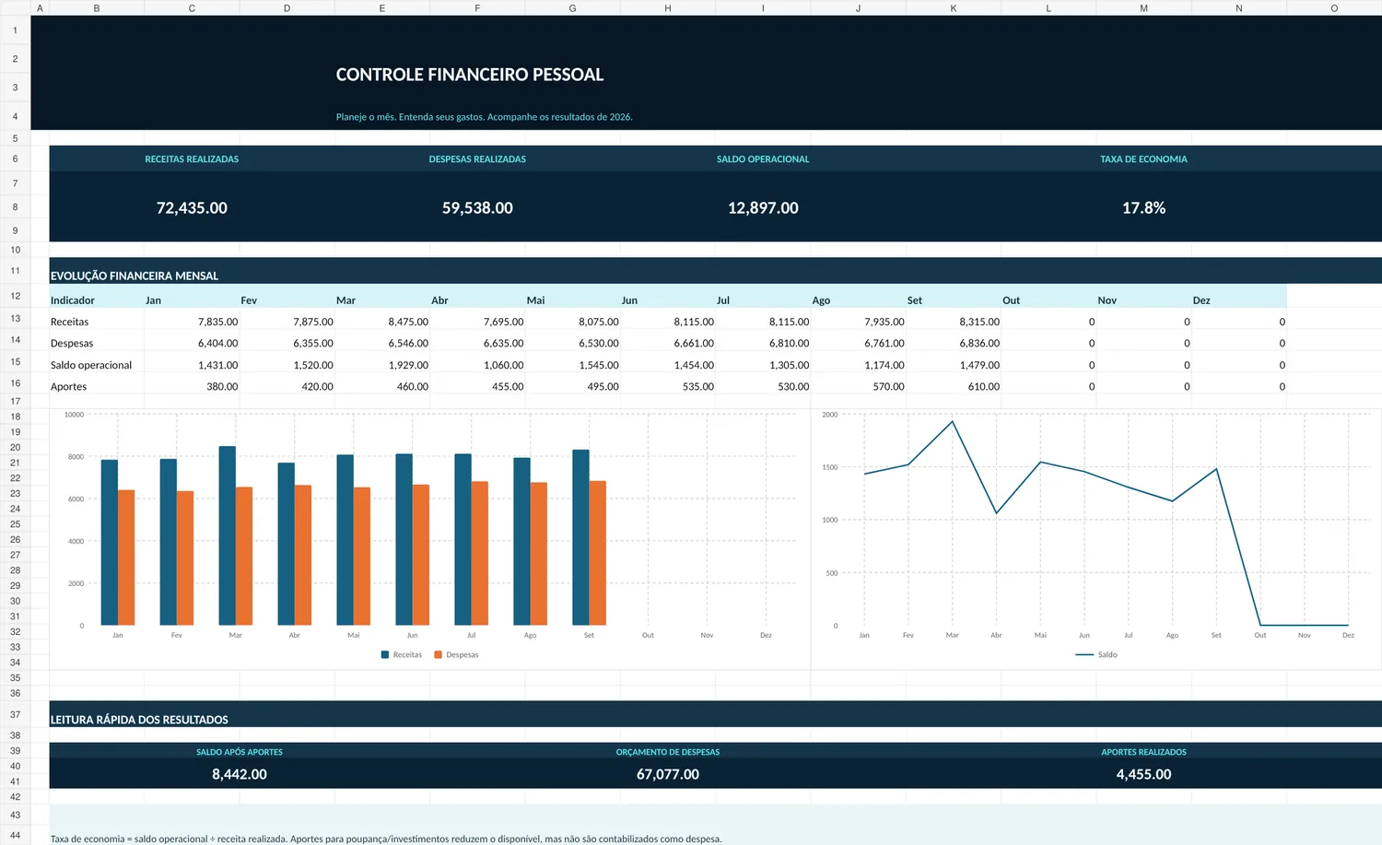1382x845 pixels.
Task: Click the 72,435.00 receitas value
Action: [x=192, y=208]
